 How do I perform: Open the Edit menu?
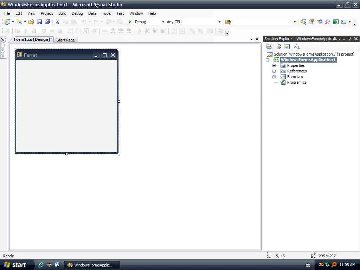(x=19, y=13)
